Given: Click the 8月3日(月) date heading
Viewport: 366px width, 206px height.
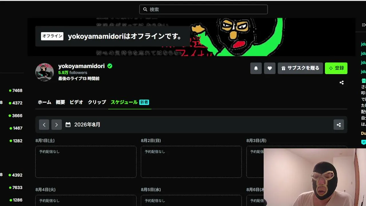Looking at the screenshot, I should (256, 140).
